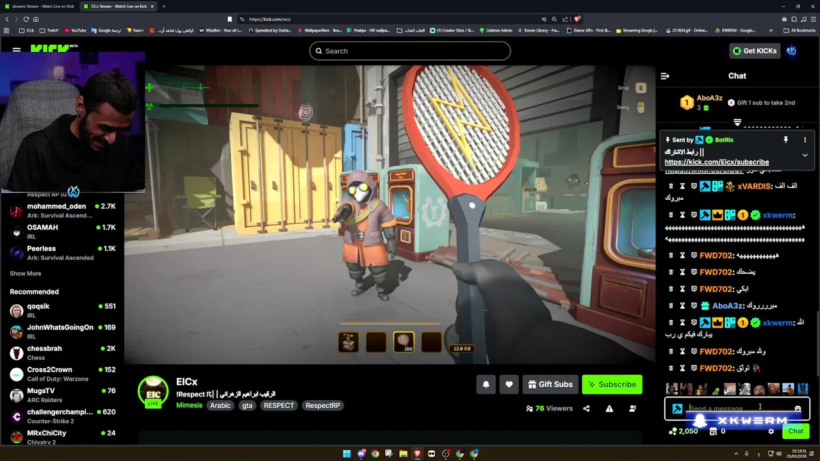Switch to xkwerm Stream browser tab
The width and height of the screenshot is (820, 461).
tap(40, 6)
